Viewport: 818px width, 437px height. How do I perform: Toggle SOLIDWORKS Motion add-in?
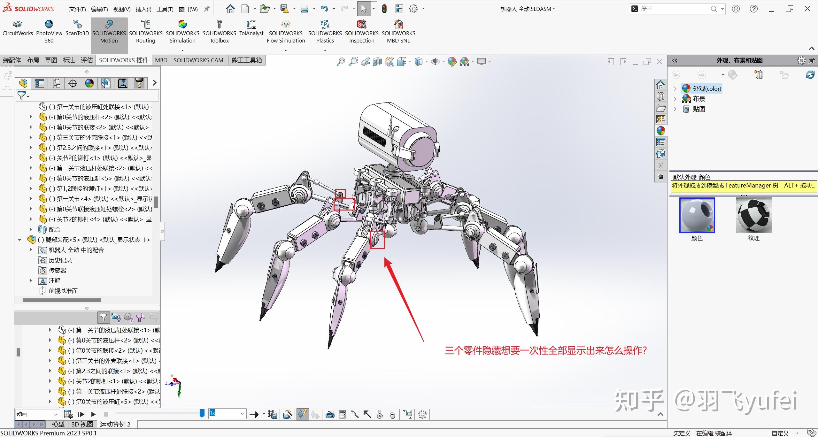click(109, 35)
